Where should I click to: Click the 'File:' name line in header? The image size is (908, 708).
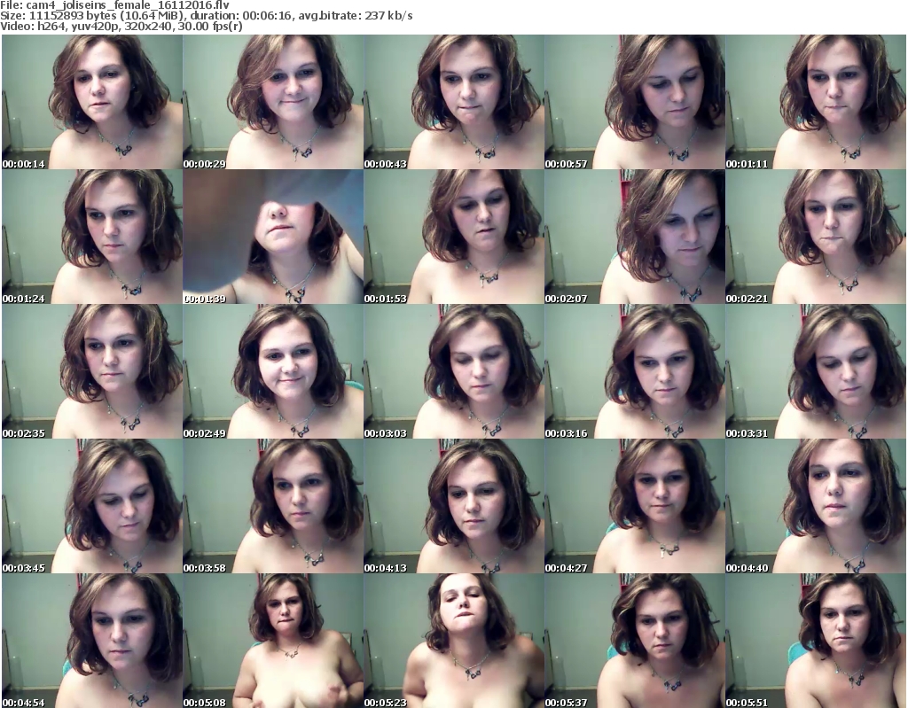[114, 5]
